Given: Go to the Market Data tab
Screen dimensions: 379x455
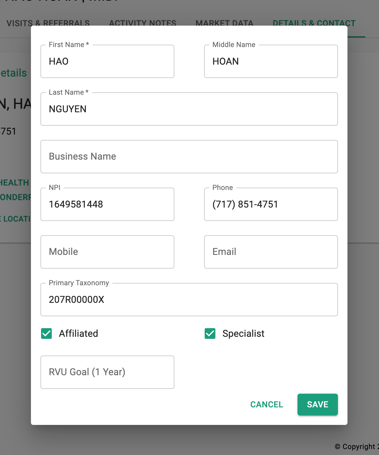Looking at the screenshot, I should [x=225, y=23].
